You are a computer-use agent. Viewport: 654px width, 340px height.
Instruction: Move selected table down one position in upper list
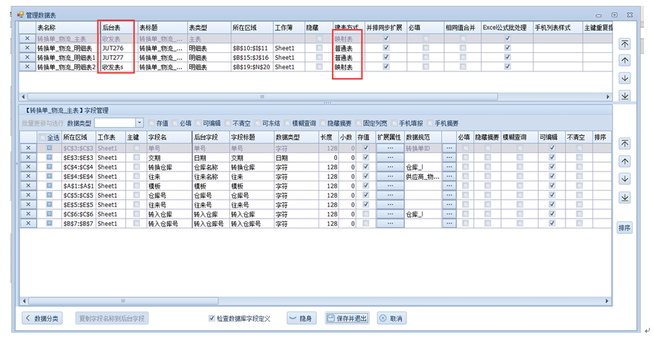(625, 79)
